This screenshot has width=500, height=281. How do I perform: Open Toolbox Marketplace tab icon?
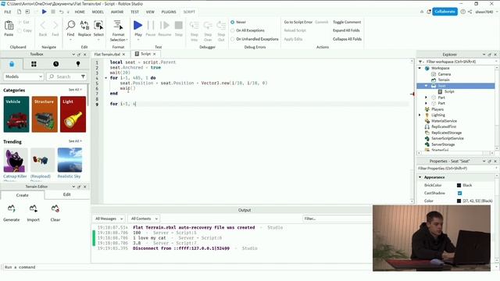(12, 64)
